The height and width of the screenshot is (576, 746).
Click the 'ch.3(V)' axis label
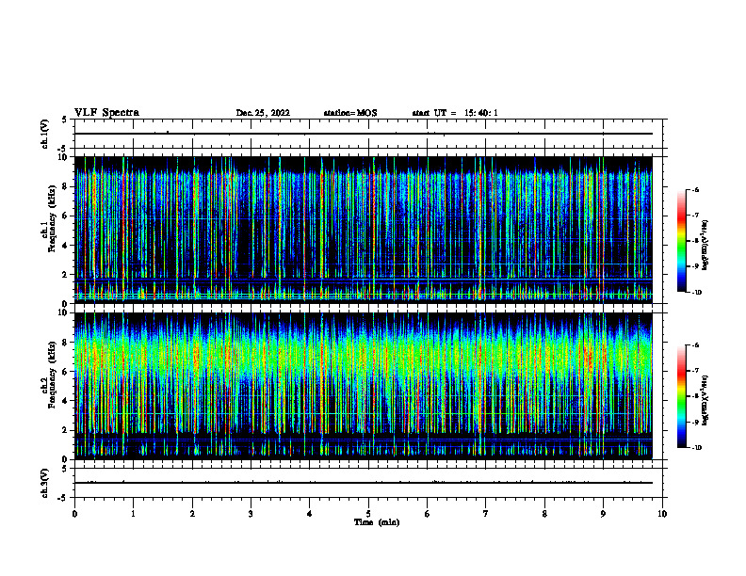click(44, 484)
